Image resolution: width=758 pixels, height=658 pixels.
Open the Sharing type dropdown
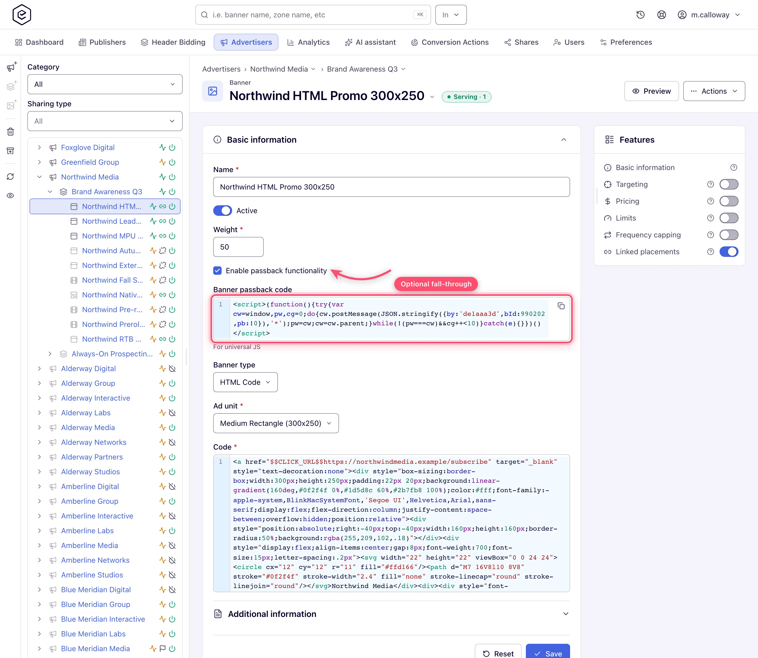[x=105, y=121]
